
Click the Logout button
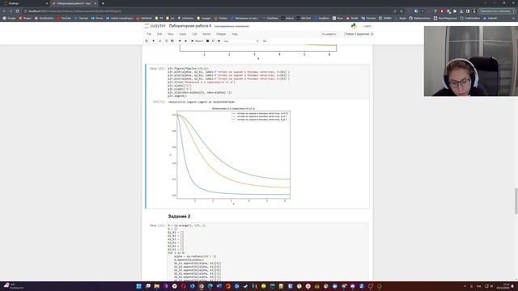(367, 26)
